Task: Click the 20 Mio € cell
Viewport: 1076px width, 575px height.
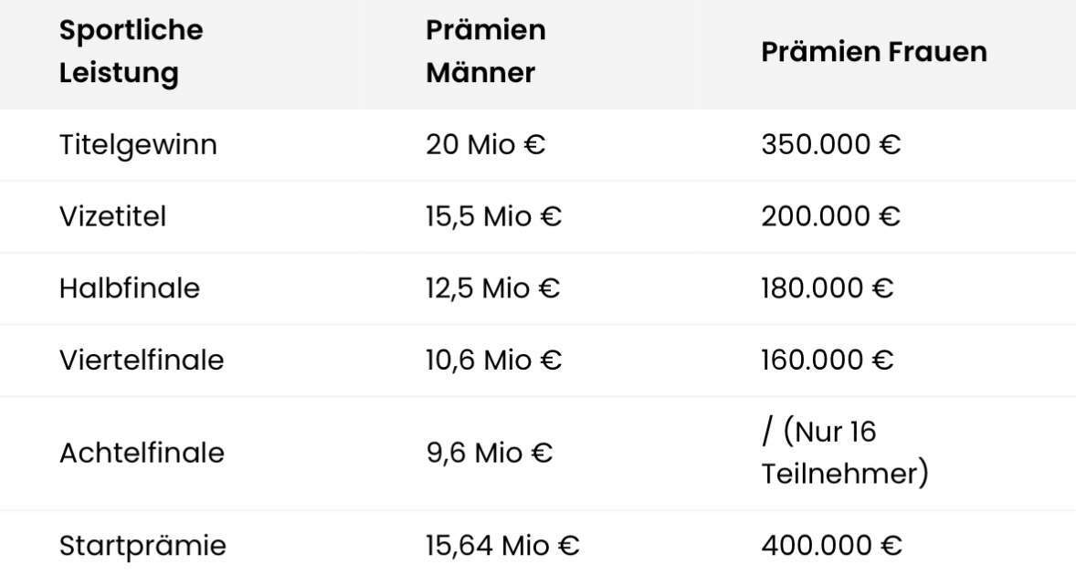Action: point(485,145)
